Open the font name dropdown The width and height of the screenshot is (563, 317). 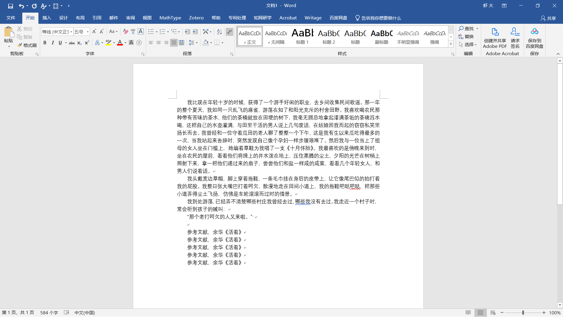pos(71,32)
